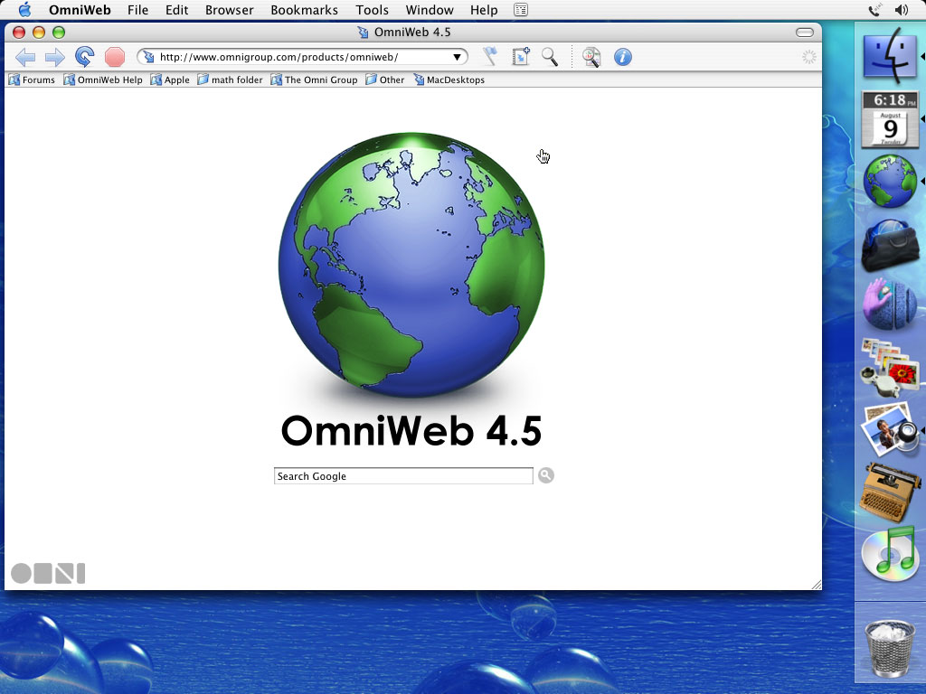Image resolution: width=926 pixels, height=694 pixels.
Task: Click the flag icon in the toolbar
Action: [489, 57]
